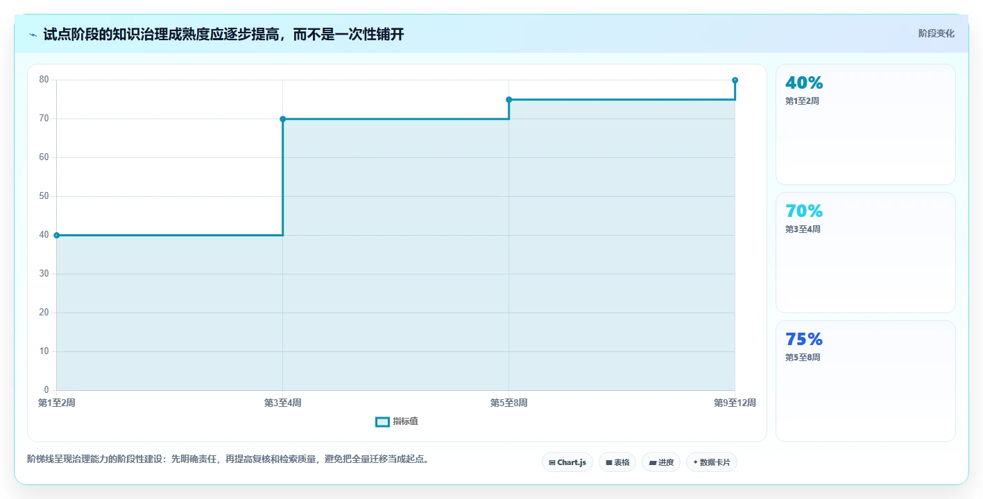Select the data point at value 70

pyautogui.click(x=282, y=119)
